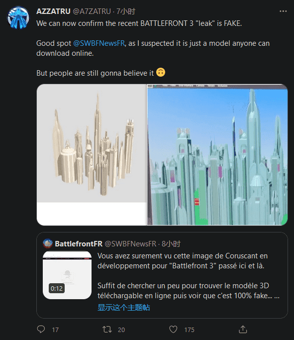Click AZZATRU's profile avatar

tap(18, 18)
